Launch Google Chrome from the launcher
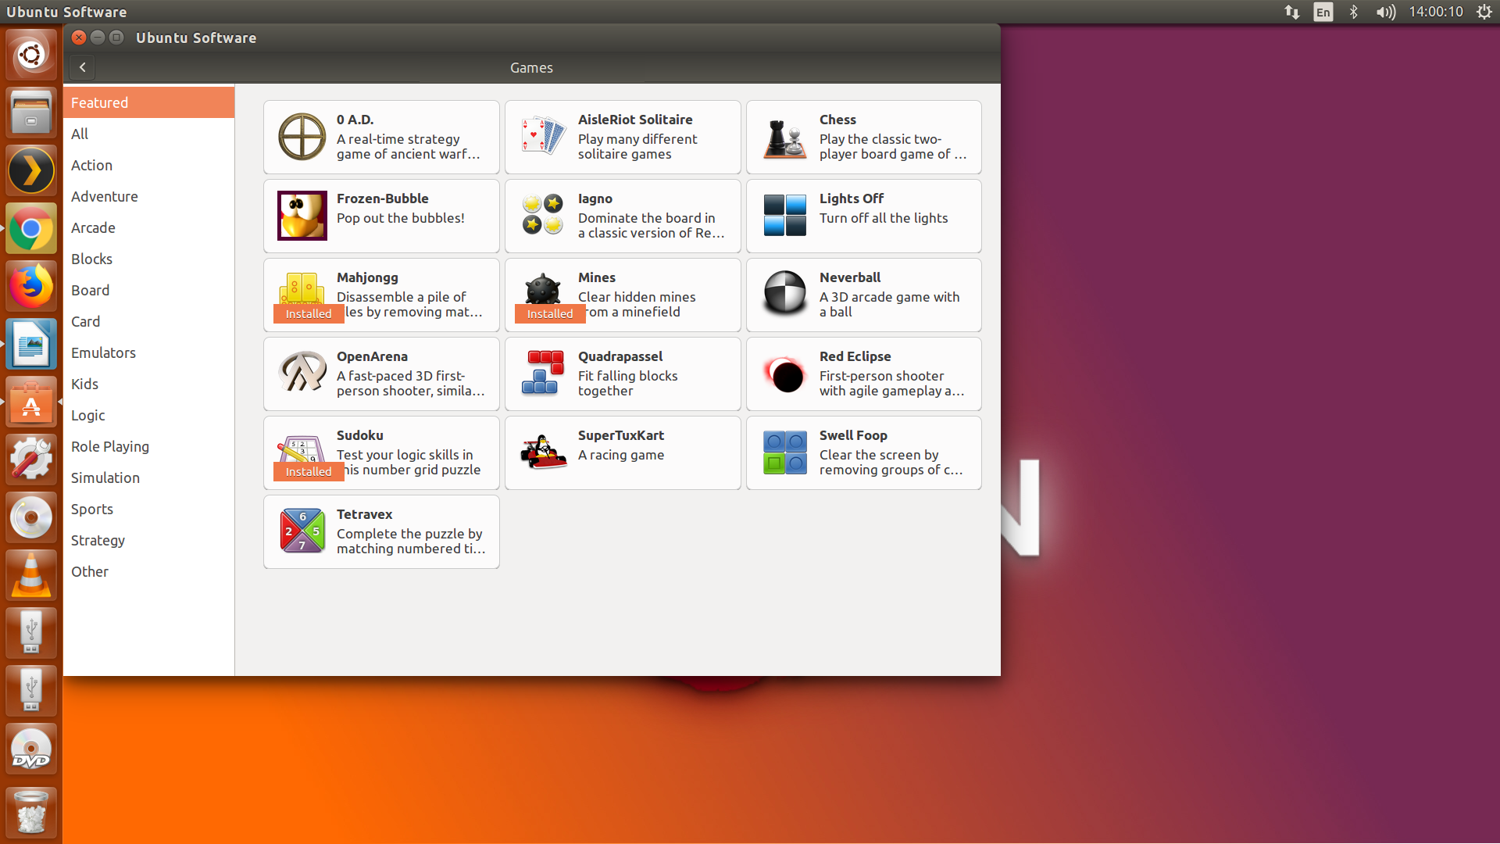Viewport: 1500px width, 844px height. click(31, 228)
